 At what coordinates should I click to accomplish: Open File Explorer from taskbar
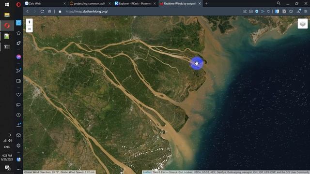point(7,15)
